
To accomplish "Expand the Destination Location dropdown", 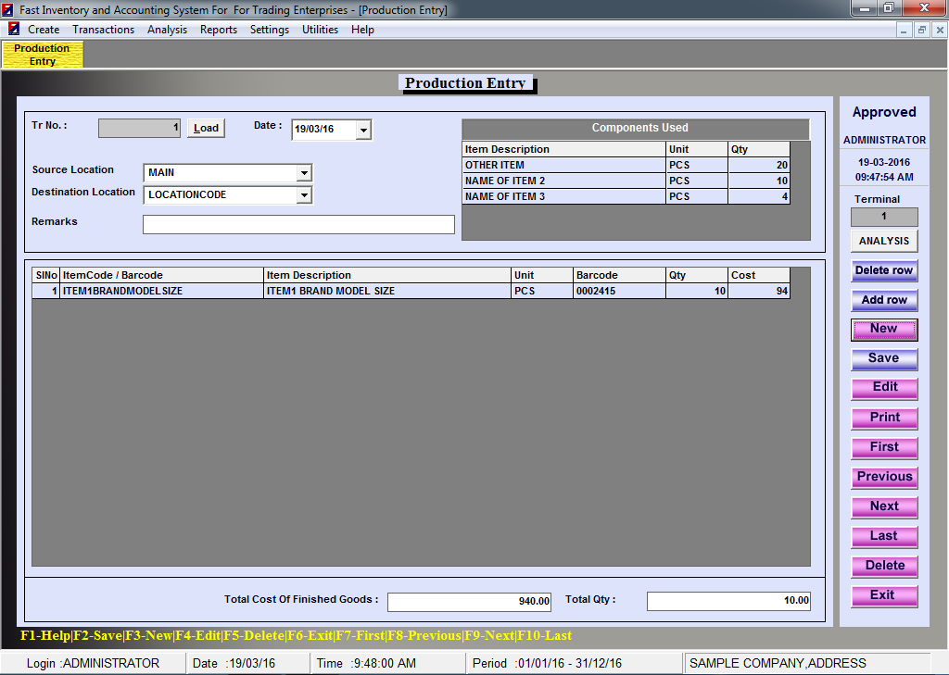I will coord(304,195).
